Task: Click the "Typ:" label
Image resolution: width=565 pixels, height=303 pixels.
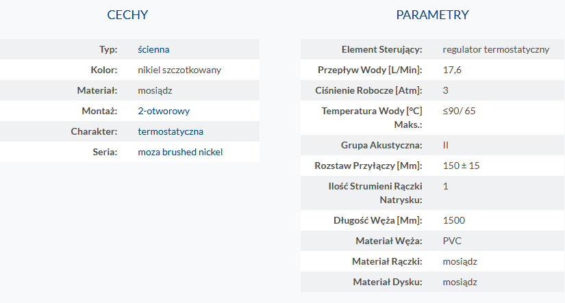Action: [x=108, y=49]
